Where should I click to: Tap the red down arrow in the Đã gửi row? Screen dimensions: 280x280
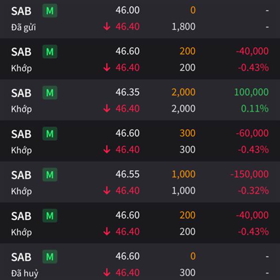tap(107, 27)
